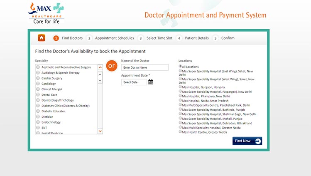
Task: Select Max Hospital (West Wing), Saket location
Action: pos(180,79)
